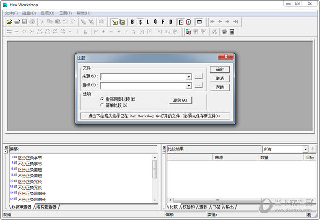Open the calculator icon in toolbar

[232, 31]
